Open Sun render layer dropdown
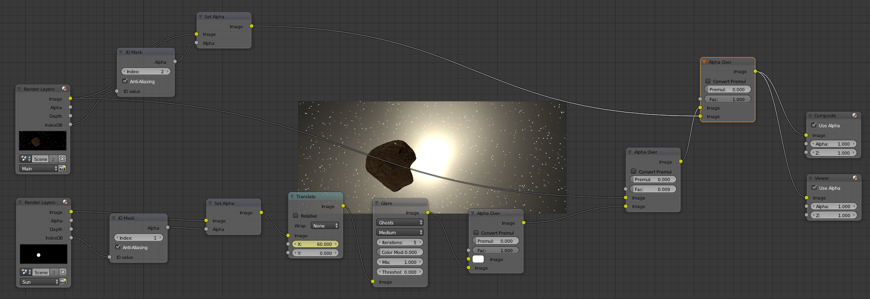870x299 pixels. point(40,282)
